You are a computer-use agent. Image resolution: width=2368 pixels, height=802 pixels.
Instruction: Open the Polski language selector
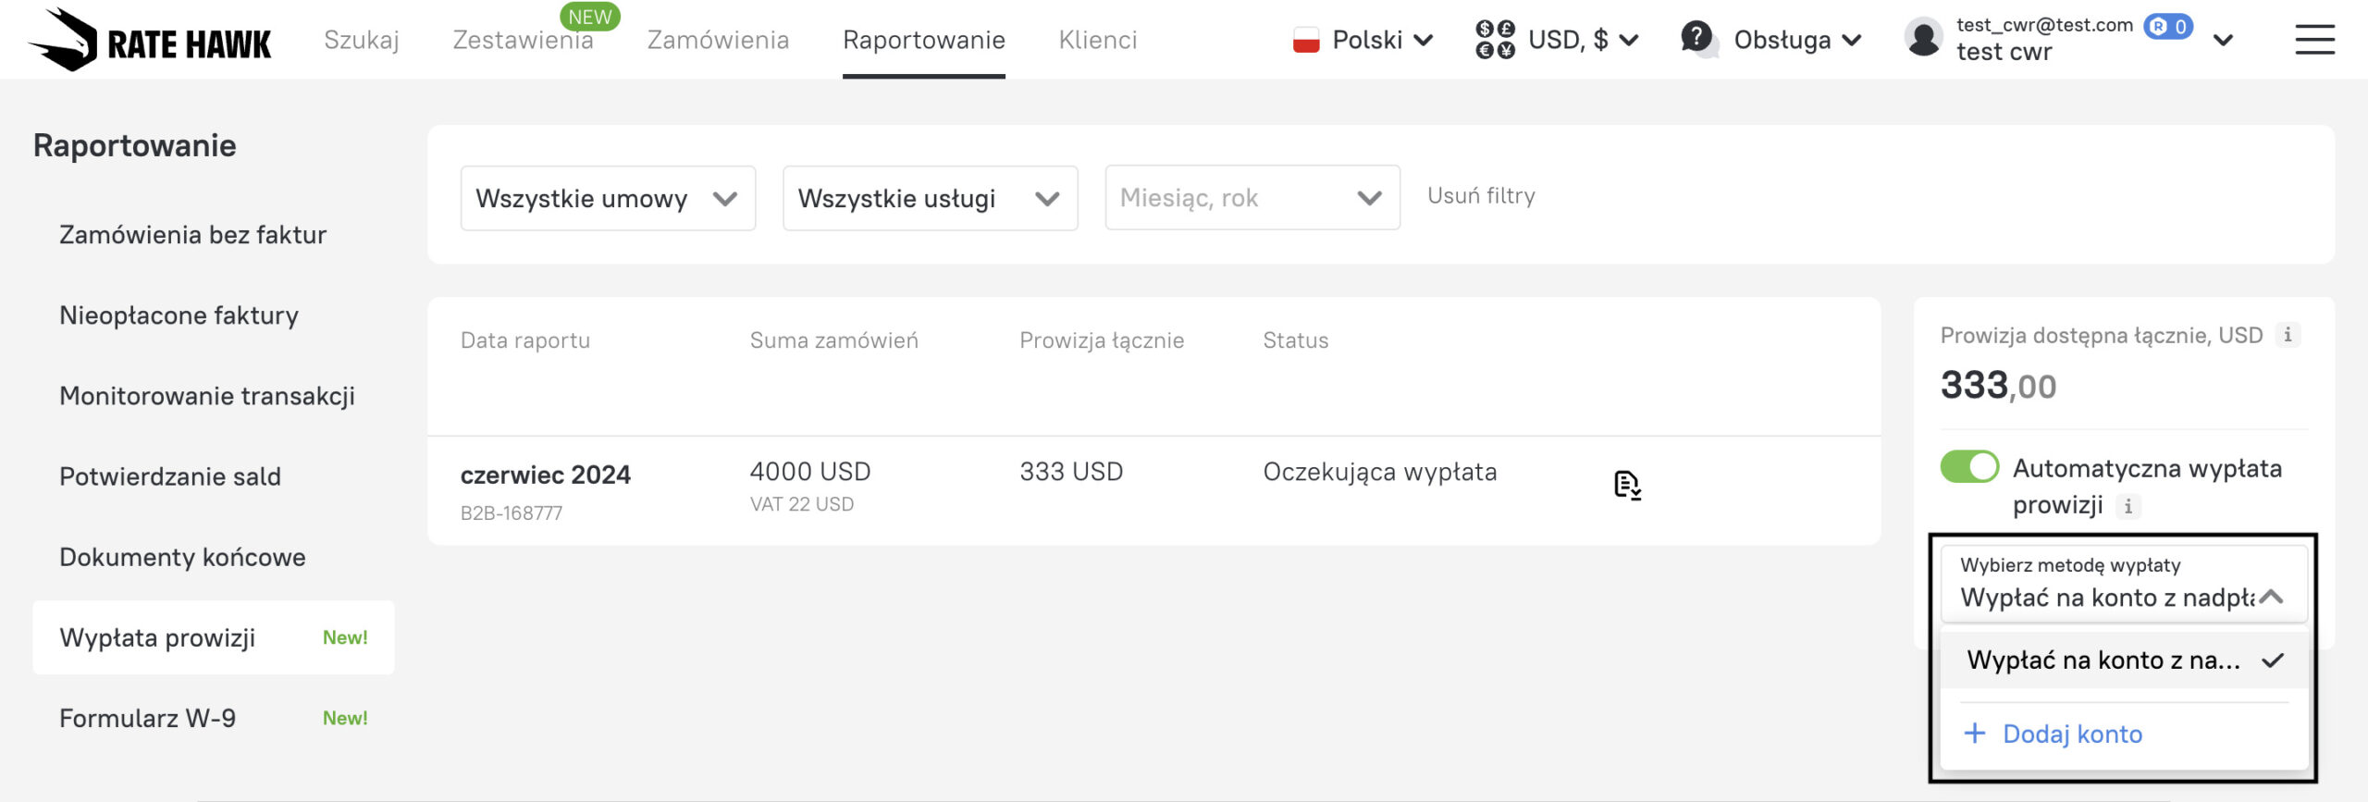(x=1364, y=40)
